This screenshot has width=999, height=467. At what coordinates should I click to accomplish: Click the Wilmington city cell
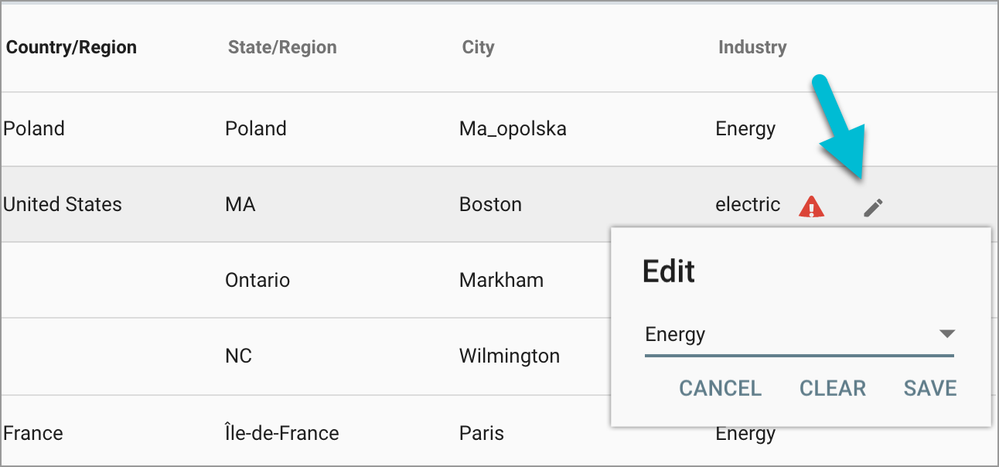pos(509,356)
